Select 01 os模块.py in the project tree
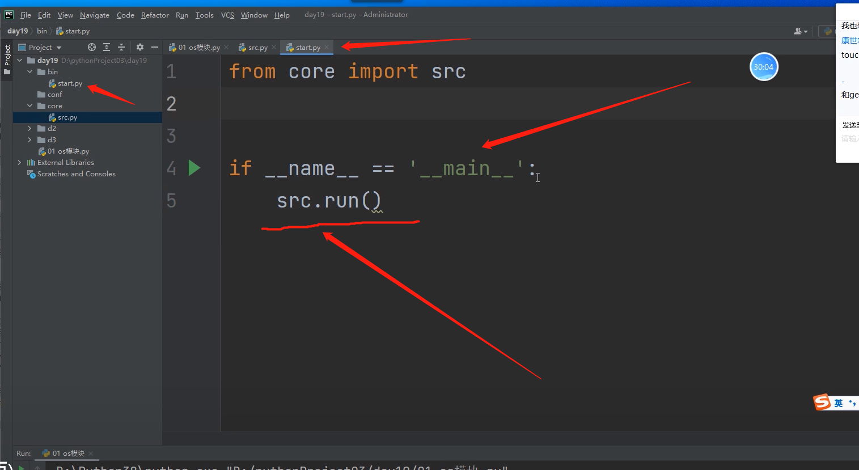859x470 pixels. 64,151
